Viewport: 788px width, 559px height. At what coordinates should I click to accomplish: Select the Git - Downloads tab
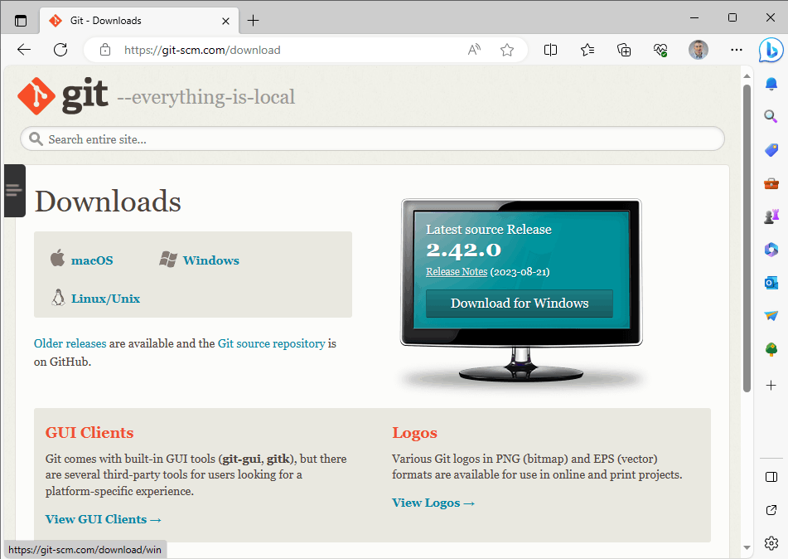click(138, 21)
